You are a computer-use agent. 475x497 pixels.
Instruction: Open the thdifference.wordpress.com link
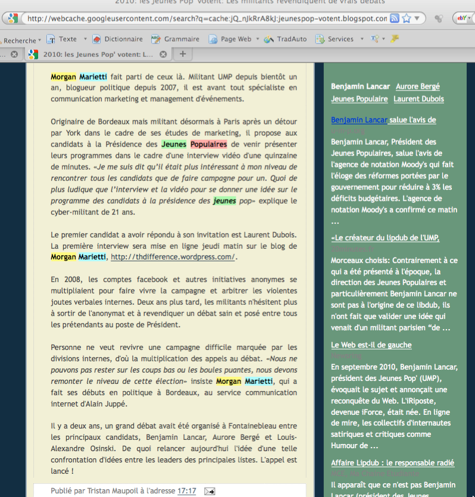(x=173, y=257)
